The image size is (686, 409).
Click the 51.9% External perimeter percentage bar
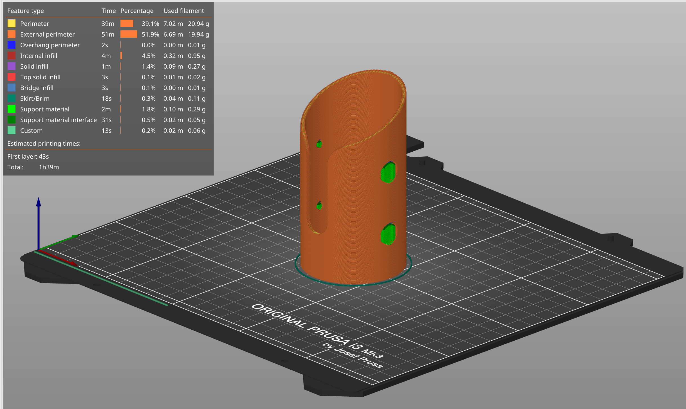coord(129,34)
